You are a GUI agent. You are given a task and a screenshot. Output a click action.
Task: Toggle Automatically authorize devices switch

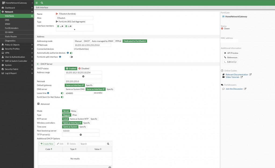71,53
